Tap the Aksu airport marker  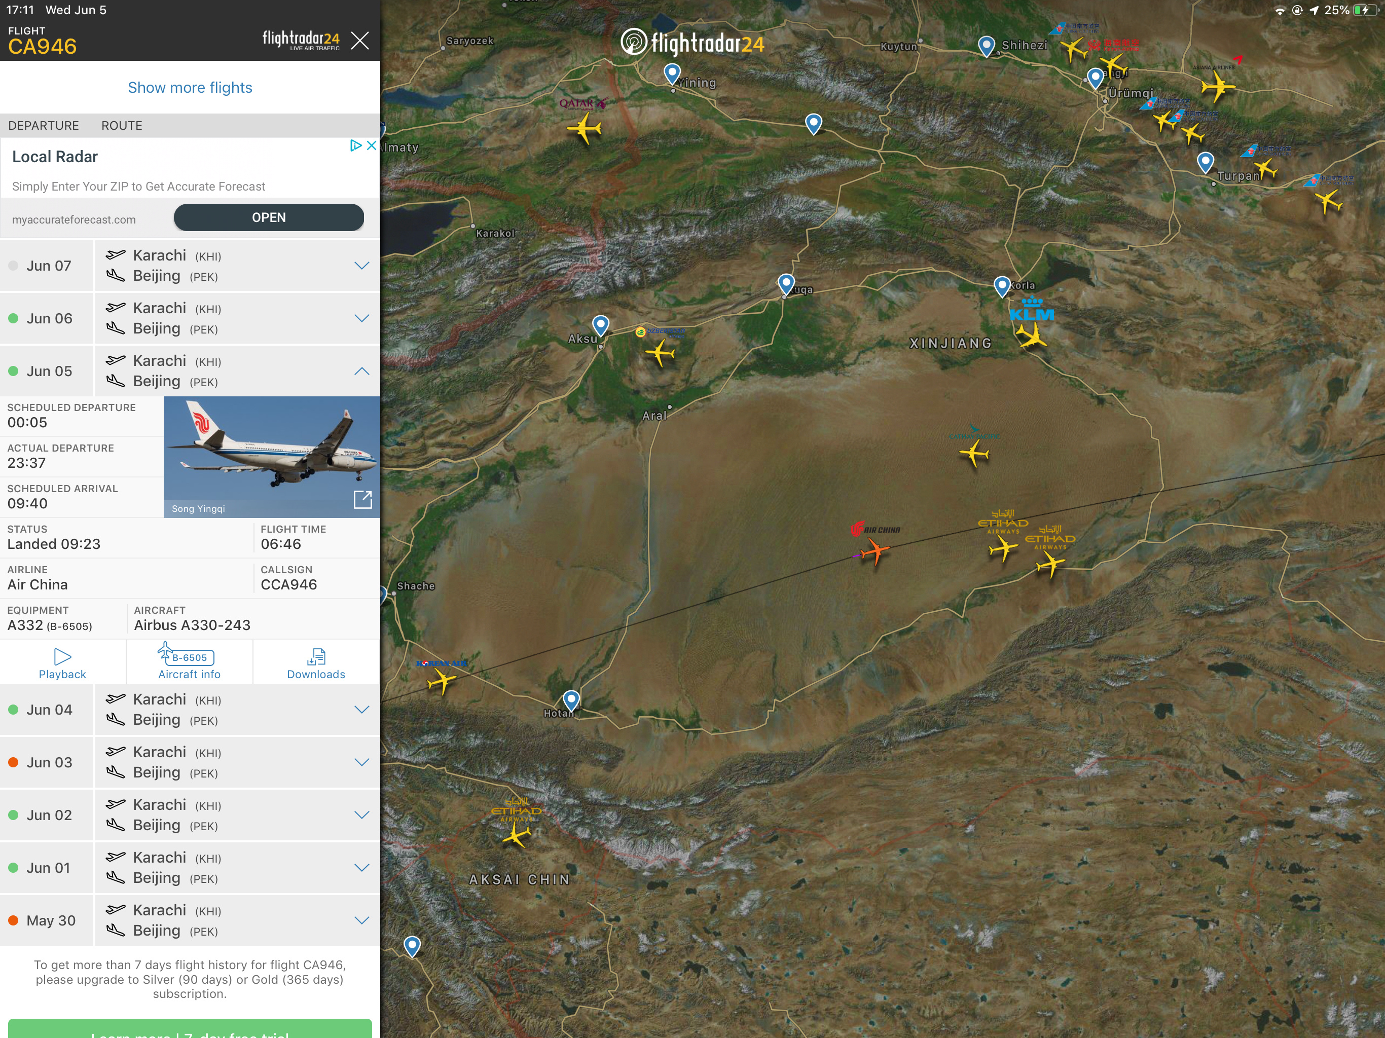point(600,325)
